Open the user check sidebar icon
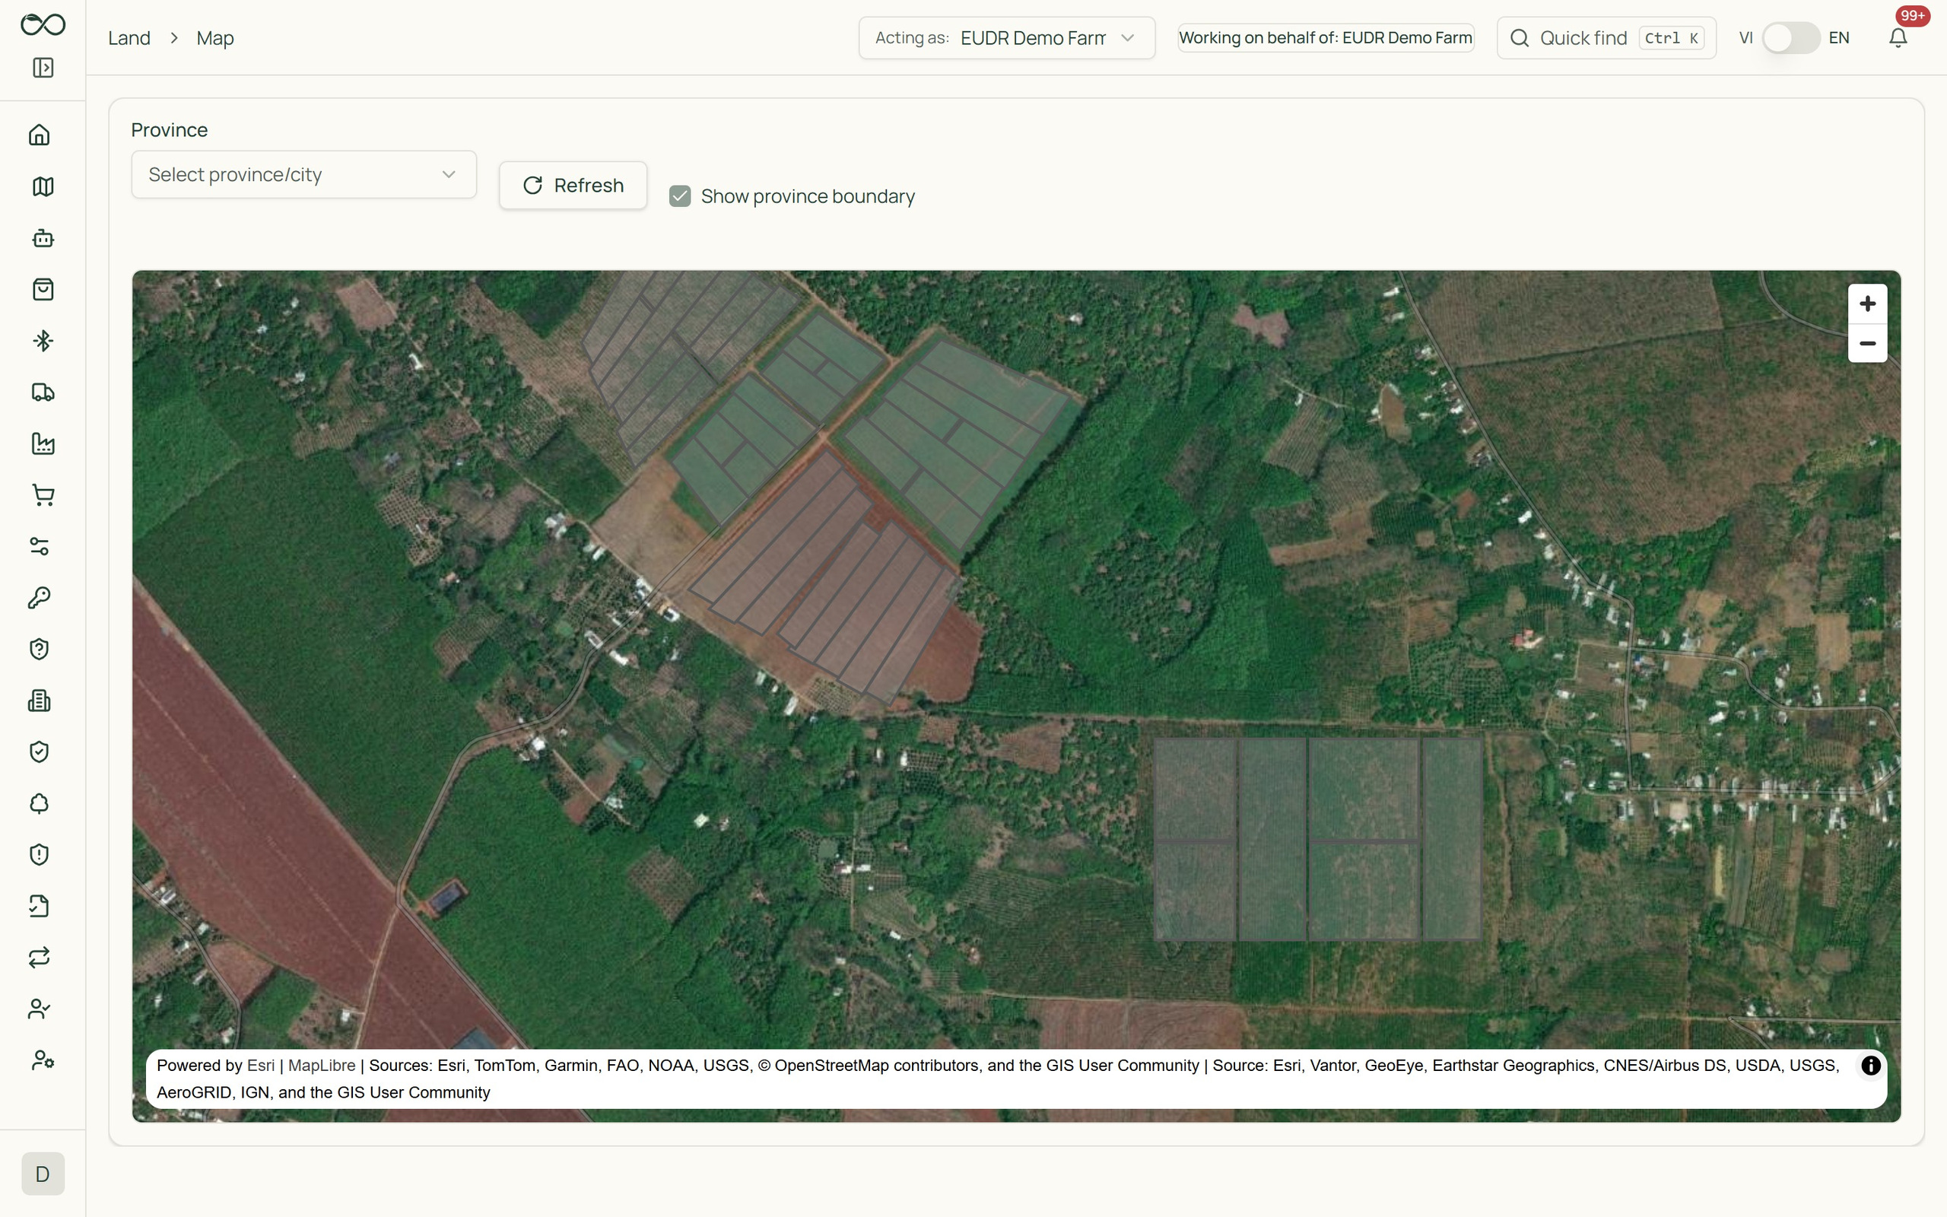This screenshot has height=1217, width=1947. coord(40,1009)
